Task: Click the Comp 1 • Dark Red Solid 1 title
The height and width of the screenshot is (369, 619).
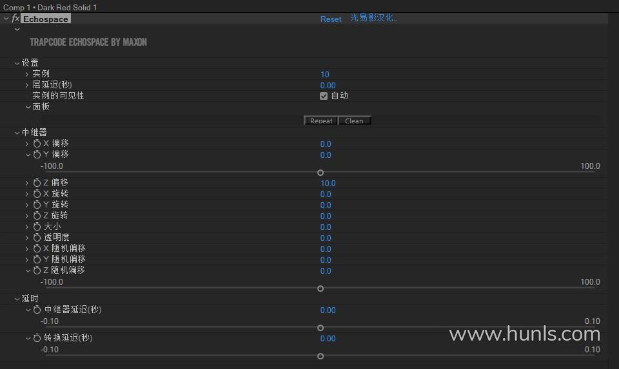Action: 50,7
